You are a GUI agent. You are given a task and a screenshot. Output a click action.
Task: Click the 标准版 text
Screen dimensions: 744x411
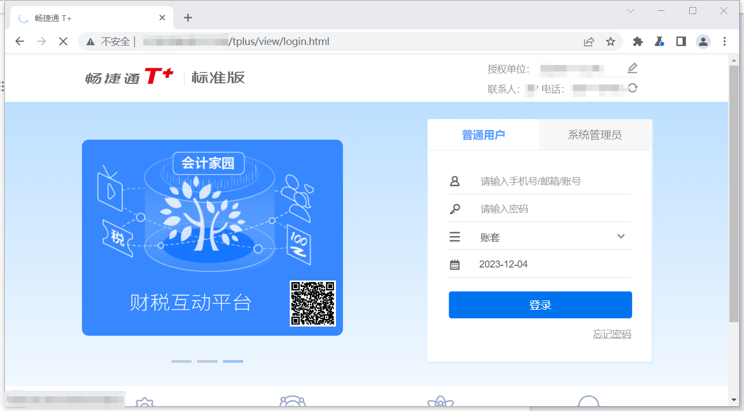coord(218,77)
